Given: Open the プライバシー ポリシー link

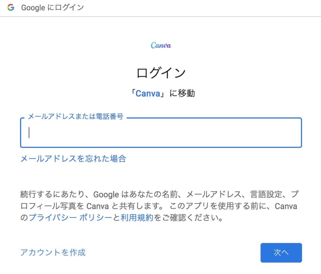Looking at the screenshot, I should (x=70, y=217).
